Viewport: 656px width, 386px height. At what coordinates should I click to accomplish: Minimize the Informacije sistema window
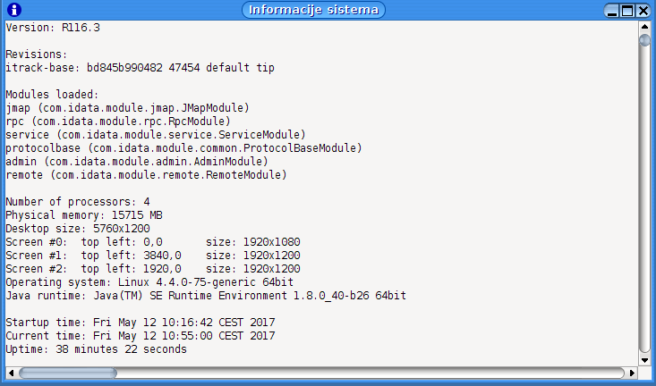tap(612, 11)
